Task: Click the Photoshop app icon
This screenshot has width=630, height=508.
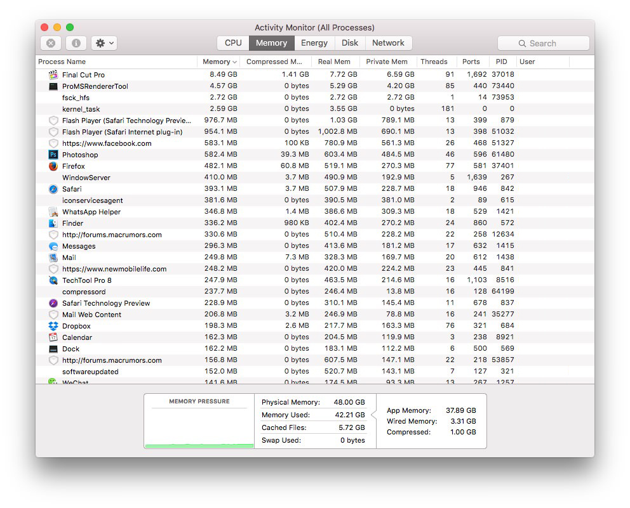Action: pos(53,155)
